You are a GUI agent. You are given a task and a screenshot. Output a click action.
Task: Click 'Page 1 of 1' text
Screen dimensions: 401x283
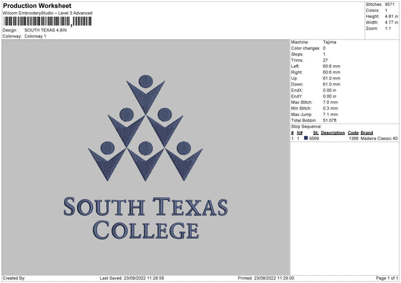click(387, 278)
